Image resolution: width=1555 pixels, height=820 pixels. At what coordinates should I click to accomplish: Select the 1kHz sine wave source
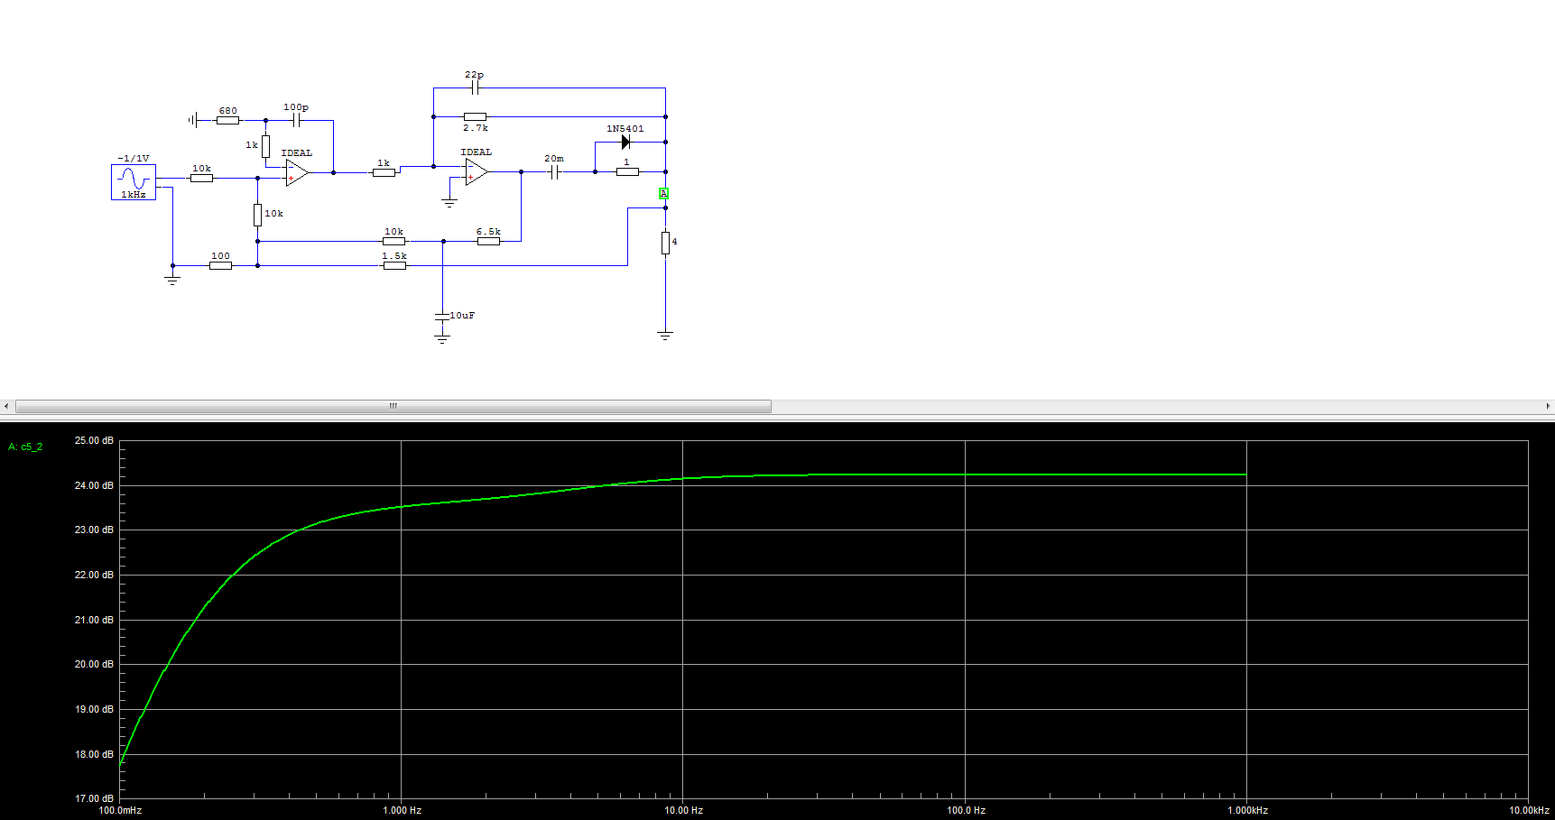pyautogui.click(x=134, y=181)
